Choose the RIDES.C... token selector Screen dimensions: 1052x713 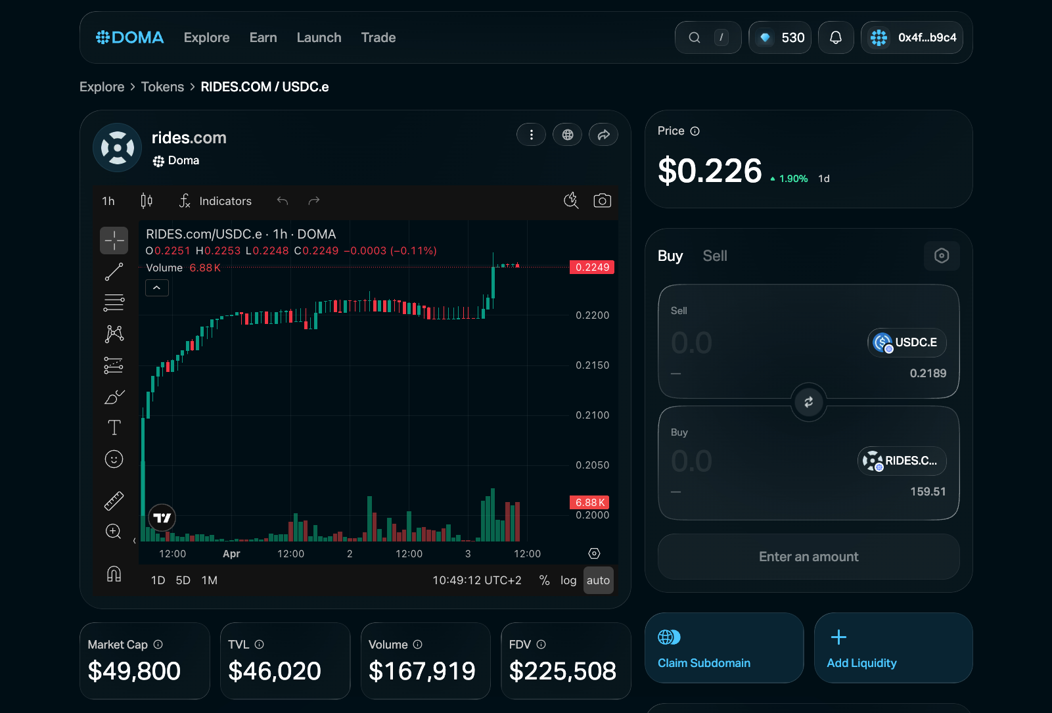pyautogui.click(x=902, y=461)
